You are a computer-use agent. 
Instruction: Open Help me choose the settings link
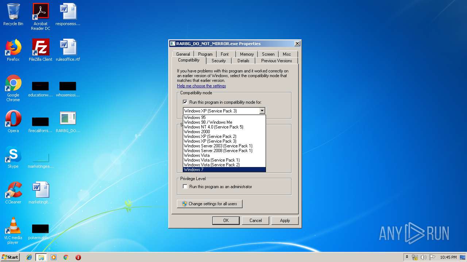(x=201, y=86)
